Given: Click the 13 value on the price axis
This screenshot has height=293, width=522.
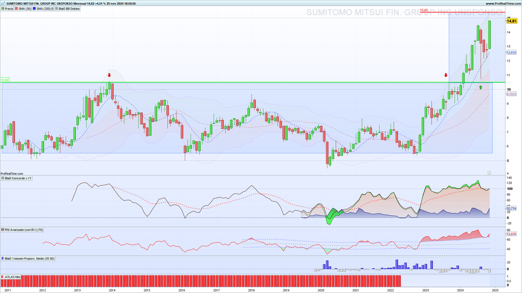Looking at the screenshot, I should click(509, 46).
